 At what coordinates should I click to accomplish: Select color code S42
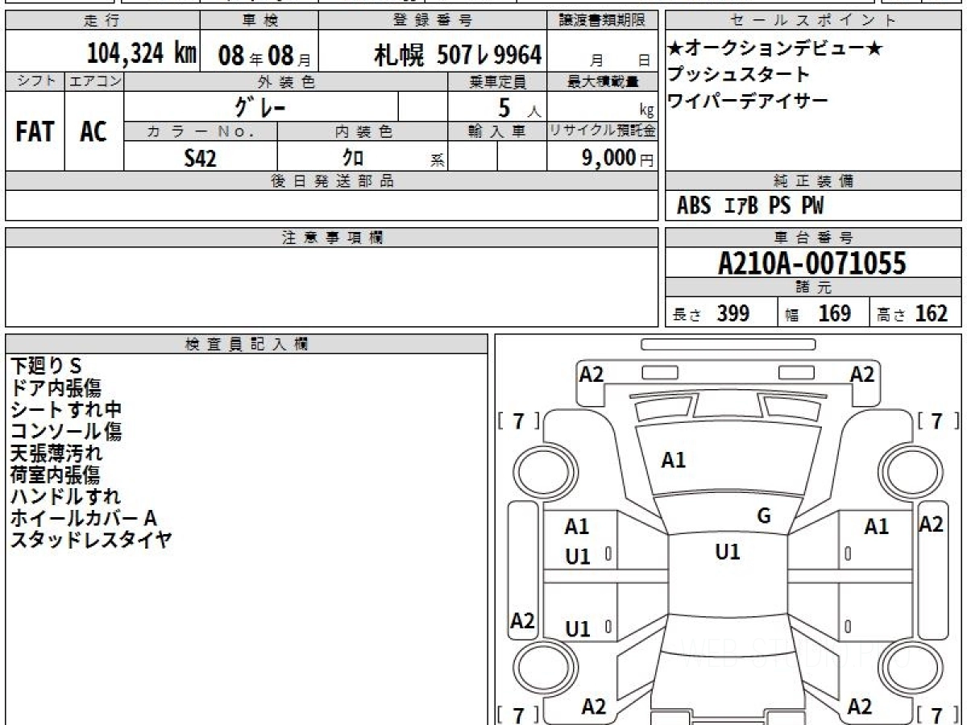[x=201, y=158]
